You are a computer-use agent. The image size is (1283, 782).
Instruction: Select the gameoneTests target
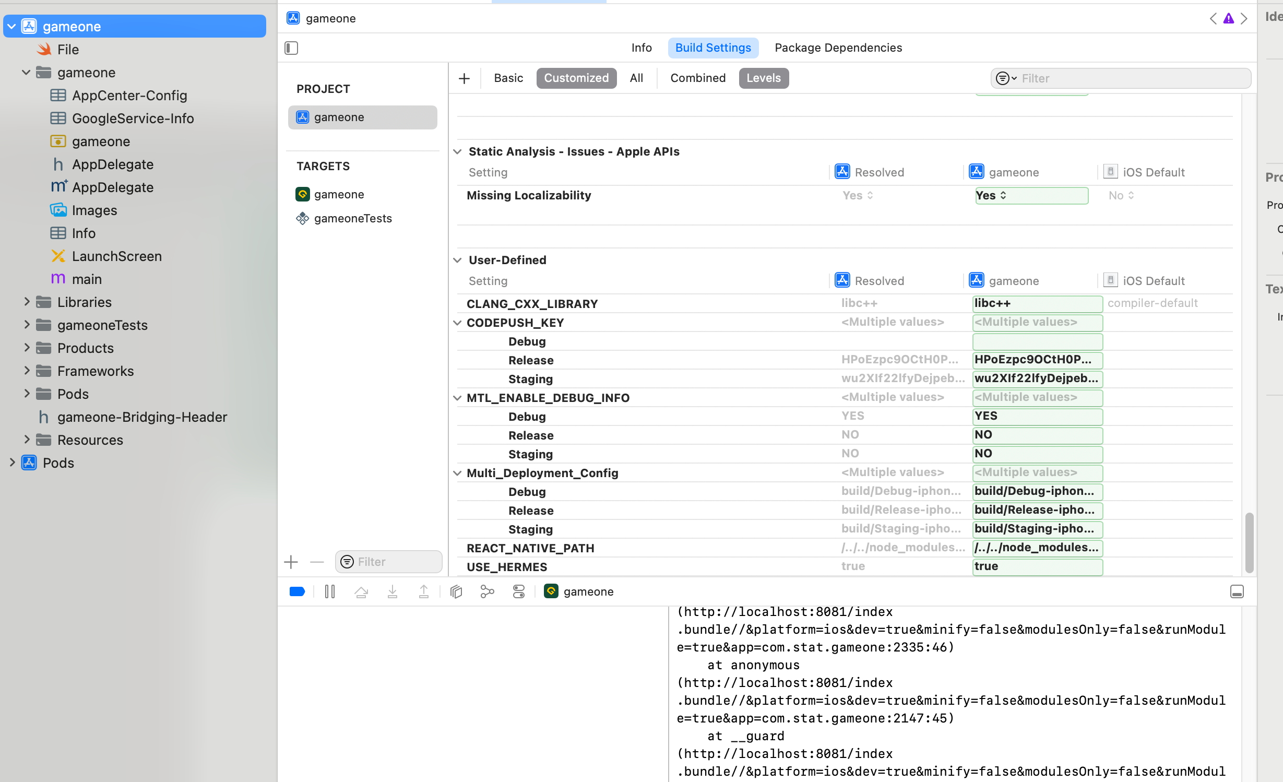pyautogui.click(x=352, y=218)
